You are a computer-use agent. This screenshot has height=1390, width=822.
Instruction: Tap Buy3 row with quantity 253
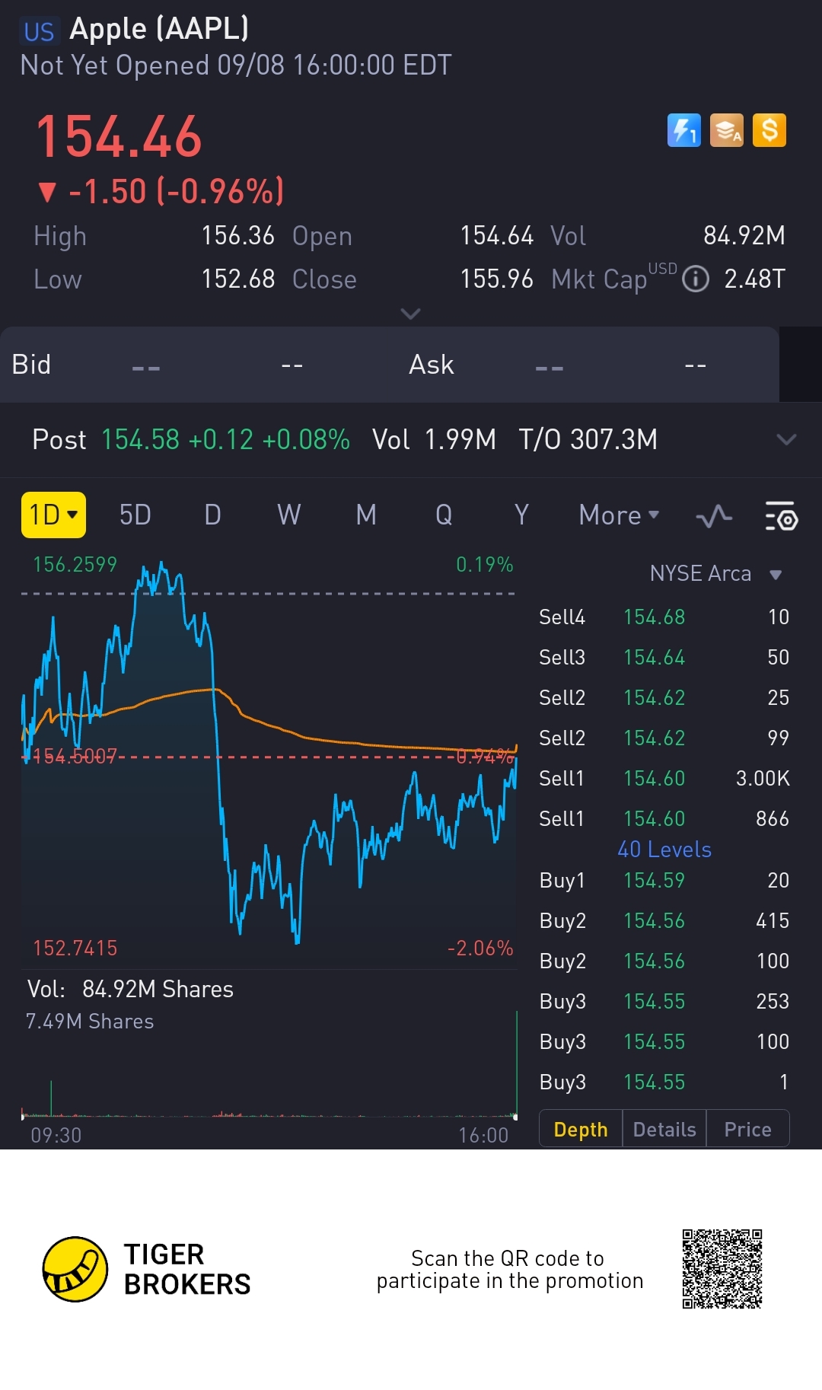[664, 1002]
